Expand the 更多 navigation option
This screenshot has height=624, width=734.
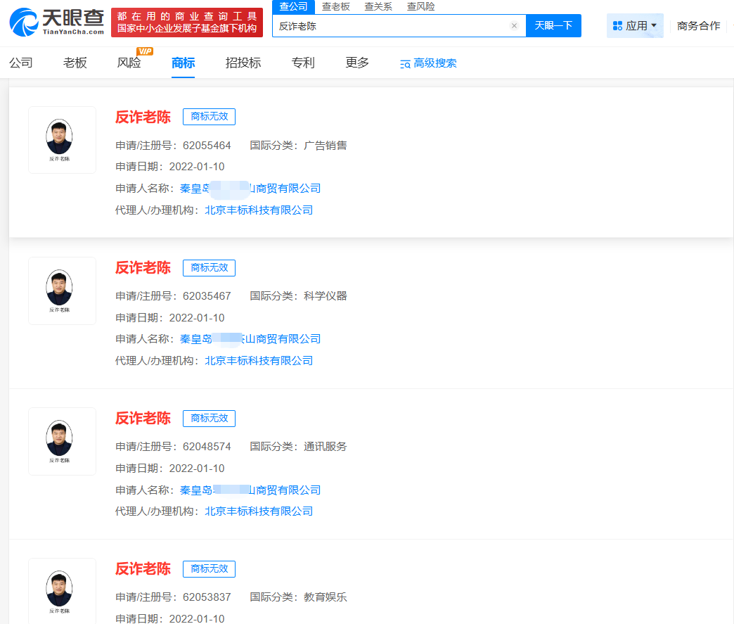pyautogui.click(x=356, y=63)
